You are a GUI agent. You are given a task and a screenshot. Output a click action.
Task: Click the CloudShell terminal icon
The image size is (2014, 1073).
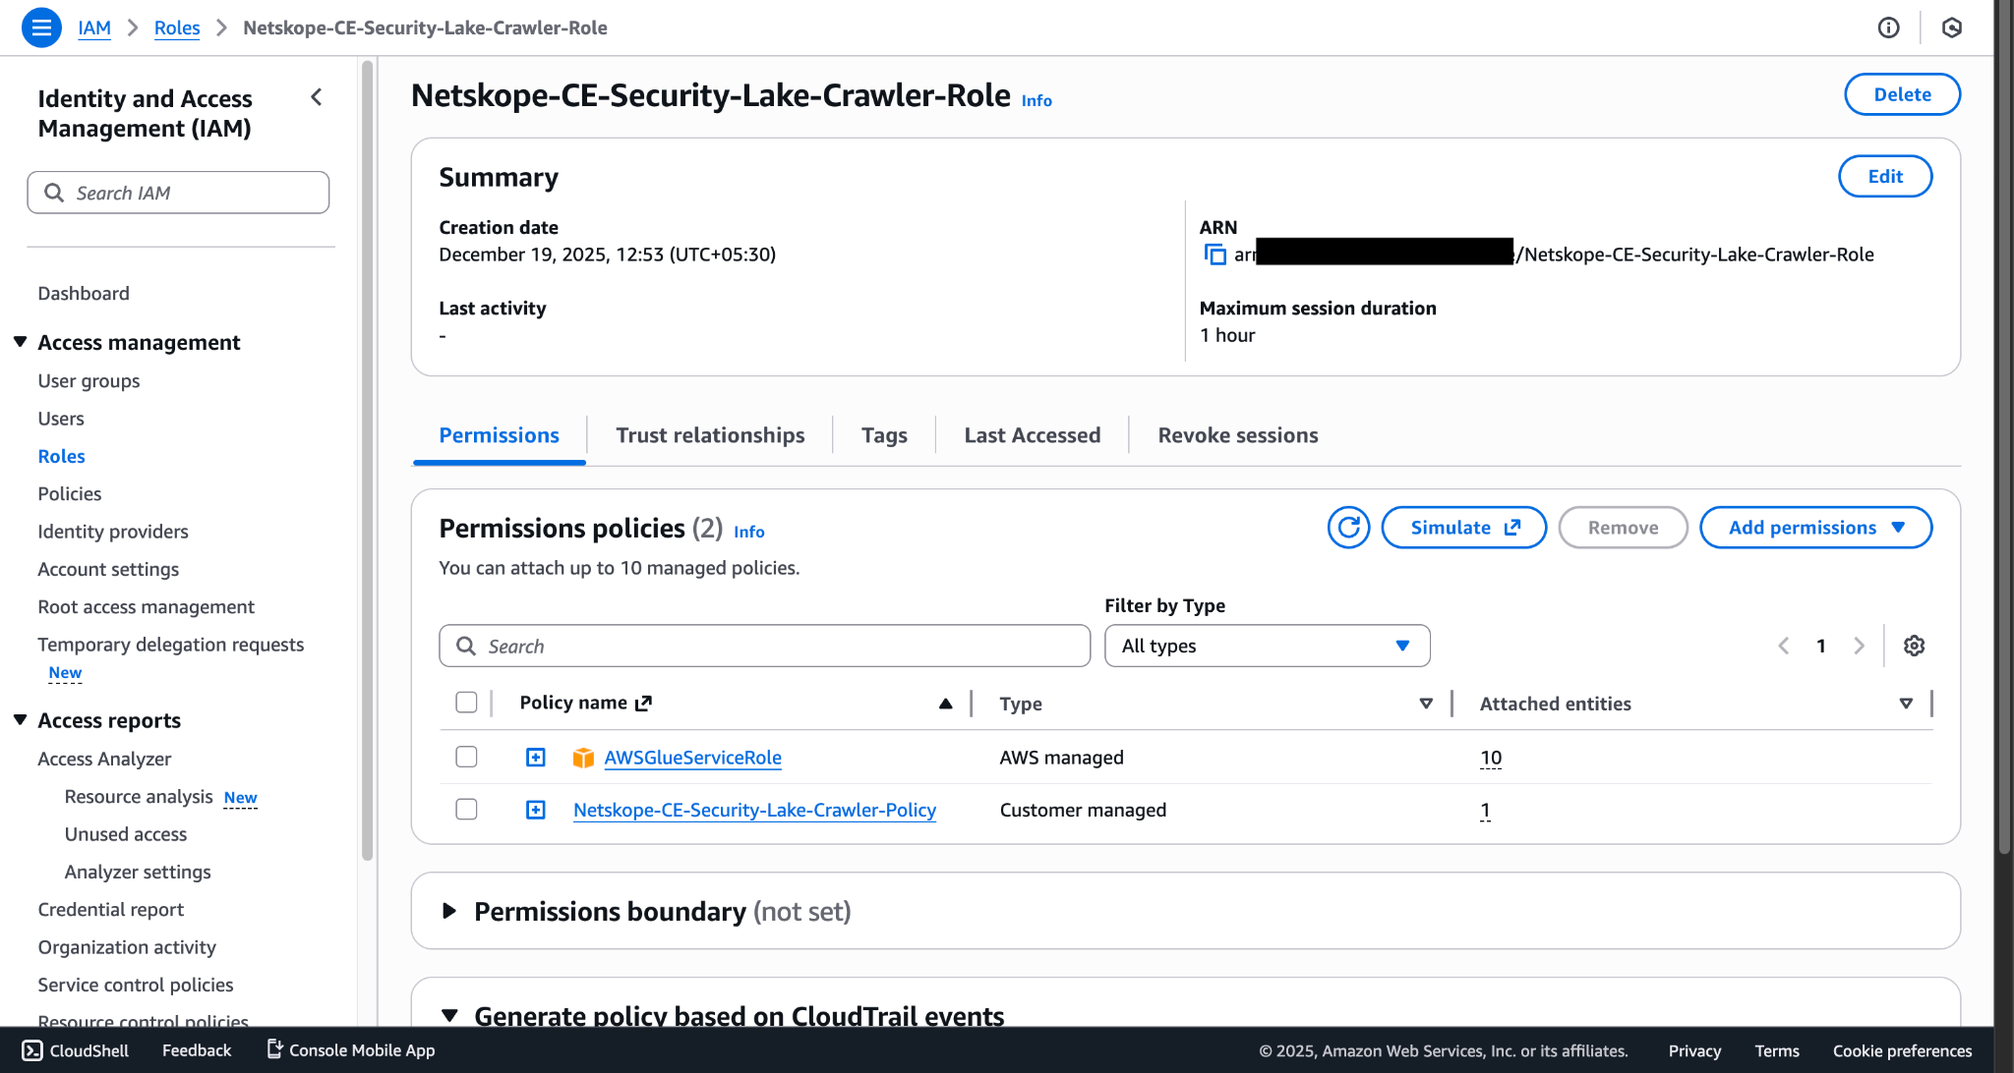click(32, 1050)
